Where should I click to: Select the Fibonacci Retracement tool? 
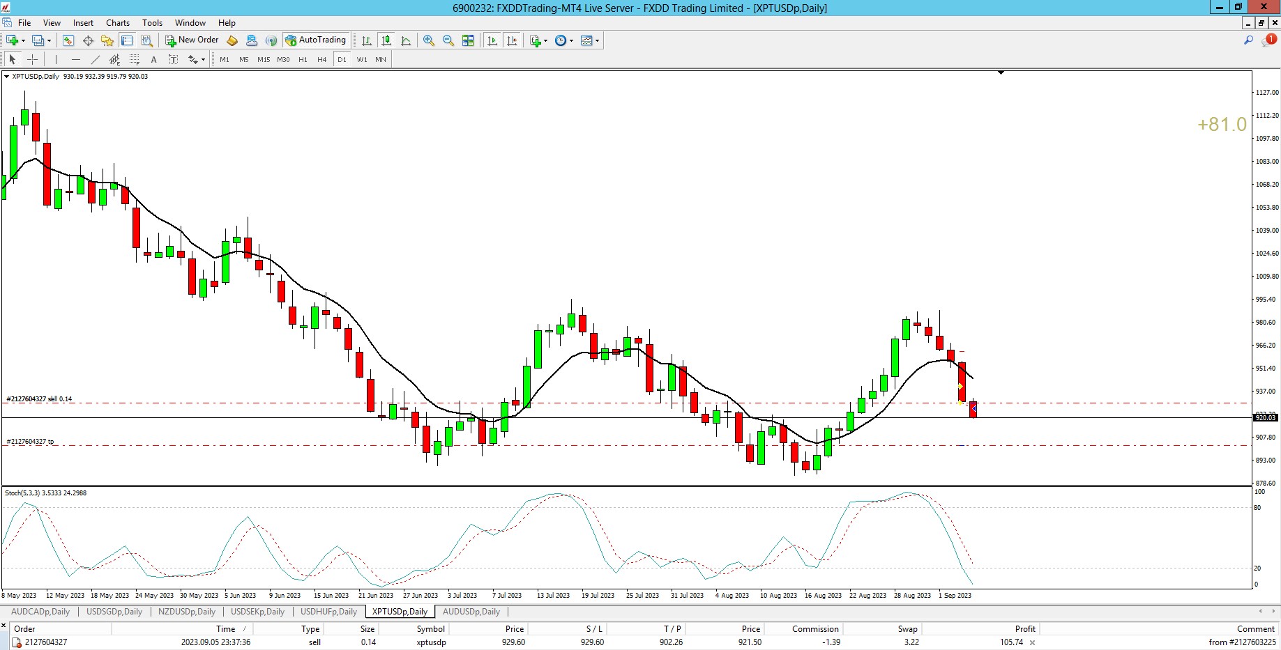[x=134, y=59]
